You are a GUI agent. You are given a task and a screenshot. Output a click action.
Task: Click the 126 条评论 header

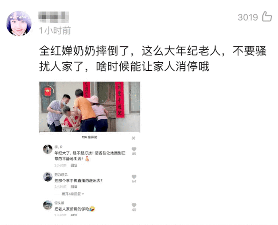coord(89,137)
